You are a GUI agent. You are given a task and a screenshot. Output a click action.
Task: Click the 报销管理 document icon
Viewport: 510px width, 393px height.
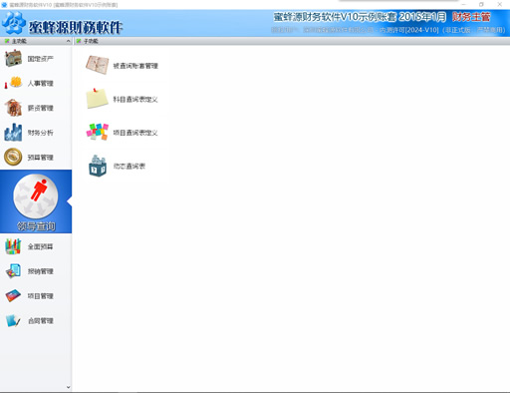13,271
